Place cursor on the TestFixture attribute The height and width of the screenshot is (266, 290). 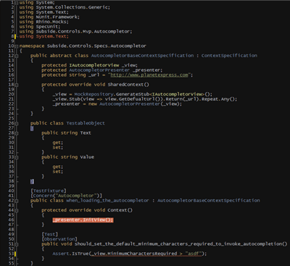pos(48,191)
